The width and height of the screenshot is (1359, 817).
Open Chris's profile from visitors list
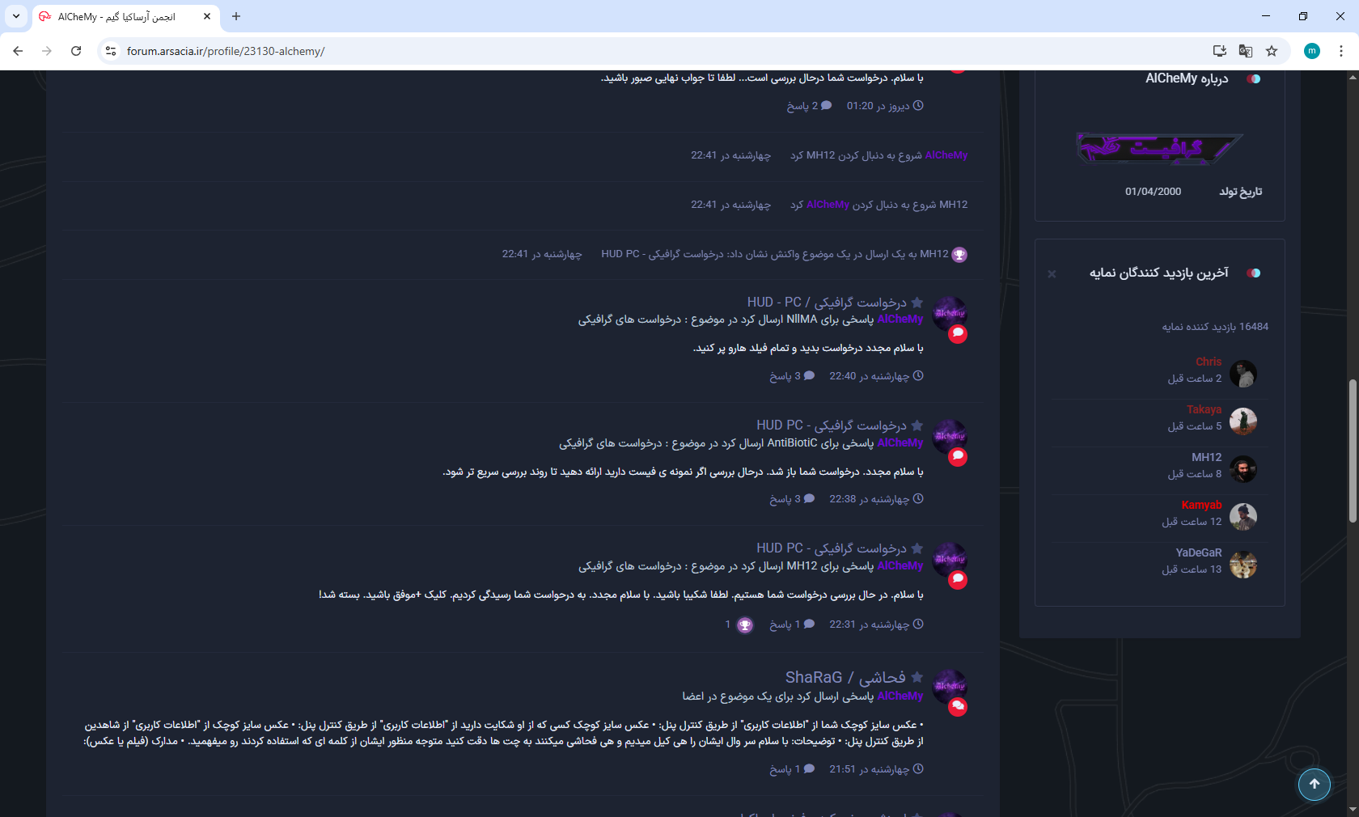pos(1208,362)
